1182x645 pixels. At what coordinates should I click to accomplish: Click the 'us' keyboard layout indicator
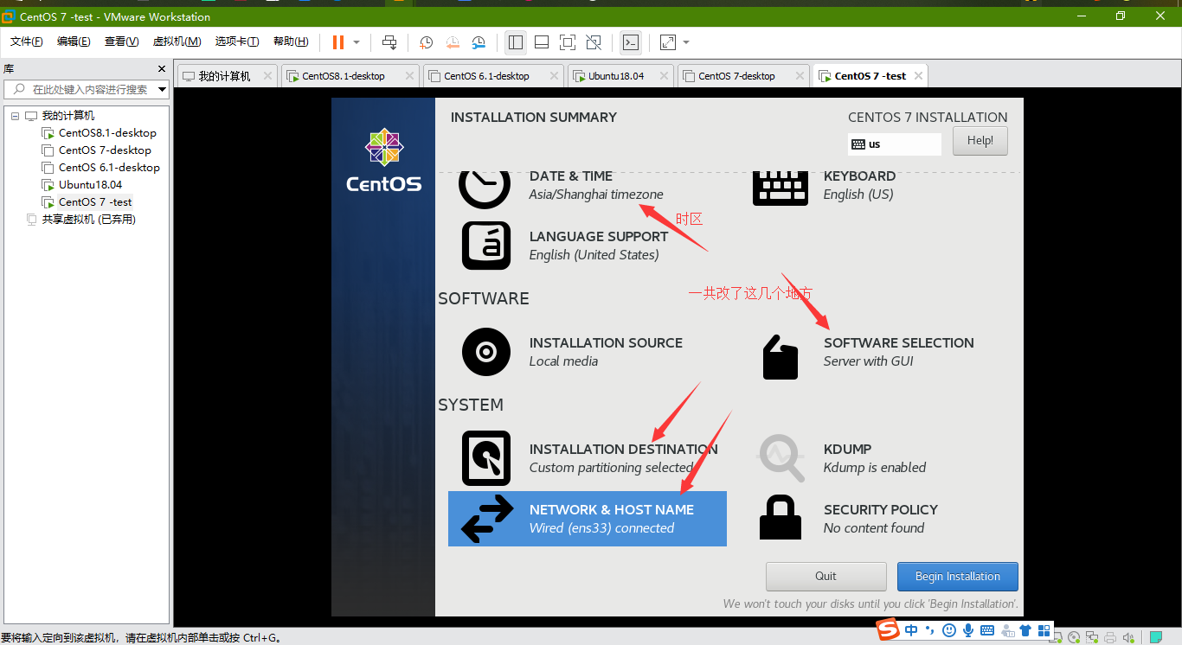click(895, 144)
